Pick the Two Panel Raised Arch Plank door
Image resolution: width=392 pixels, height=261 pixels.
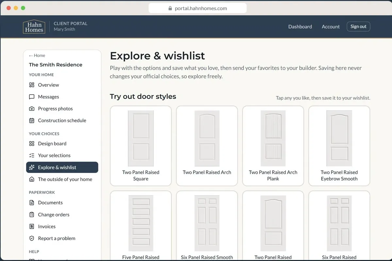coord(273,146)
